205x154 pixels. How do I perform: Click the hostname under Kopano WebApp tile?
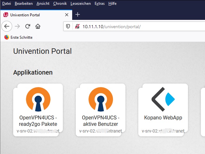point(163,131)
